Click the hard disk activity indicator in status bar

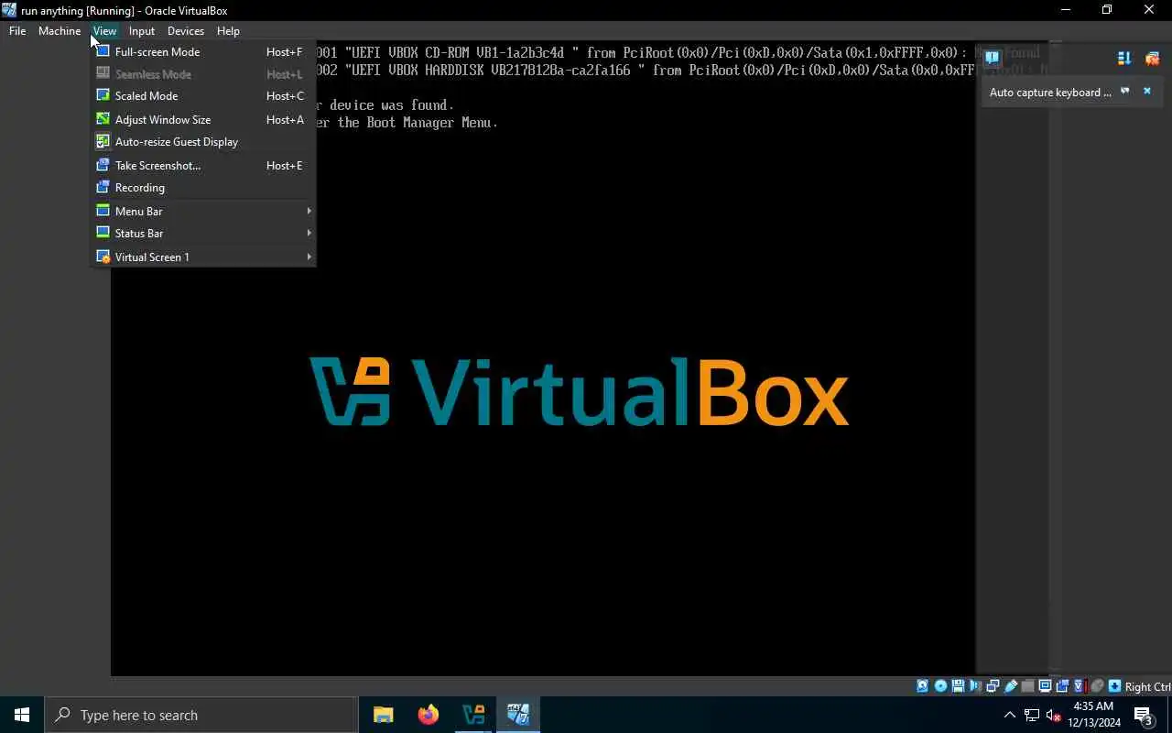click(x=922, y=686)
